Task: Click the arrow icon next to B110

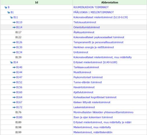Action: click(14, 22)
